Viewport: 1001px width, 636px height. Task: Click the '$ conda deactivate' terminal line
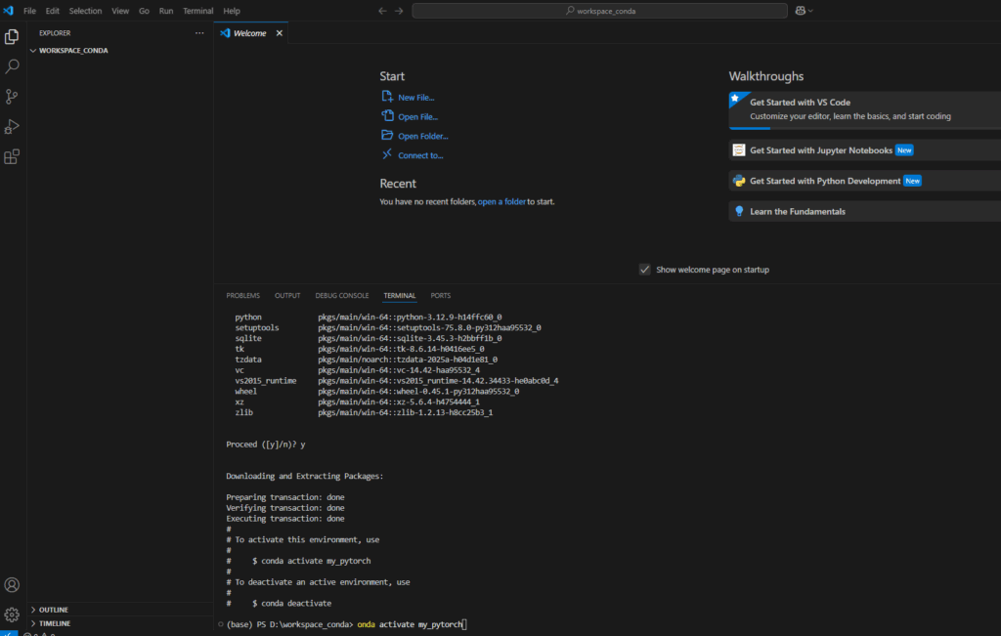(291, 603)
